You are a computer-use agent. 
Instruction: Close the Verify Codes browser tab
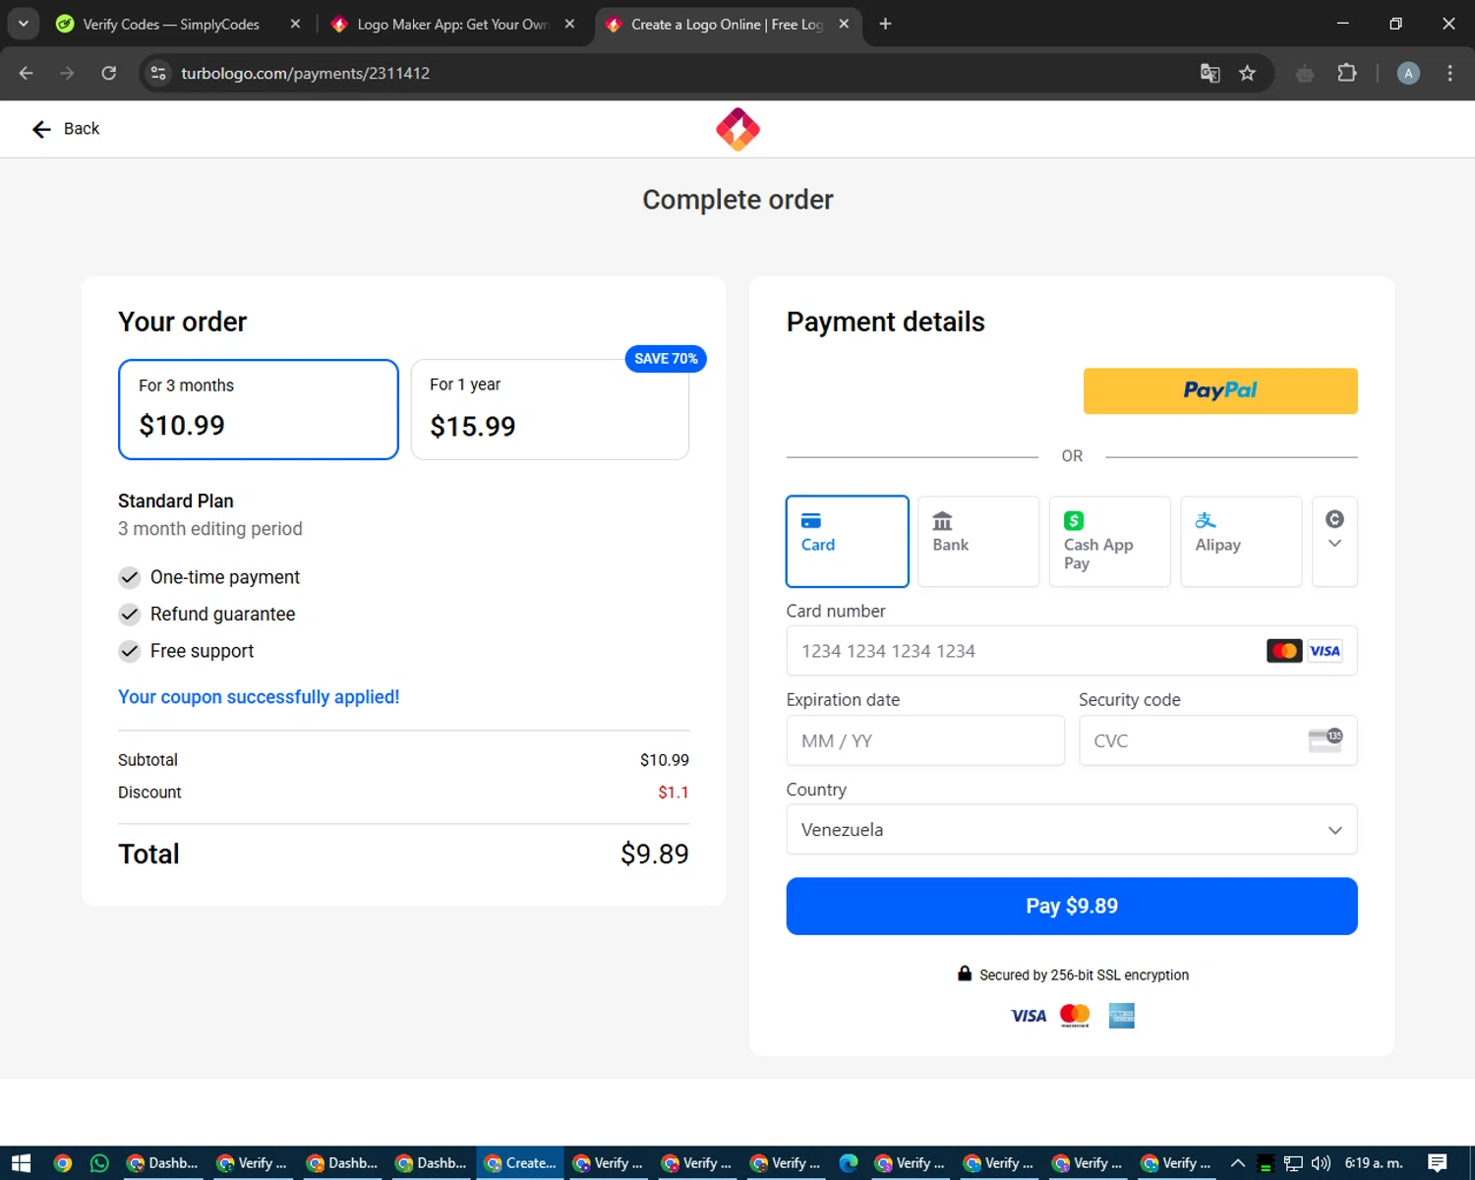pos(295,25)
